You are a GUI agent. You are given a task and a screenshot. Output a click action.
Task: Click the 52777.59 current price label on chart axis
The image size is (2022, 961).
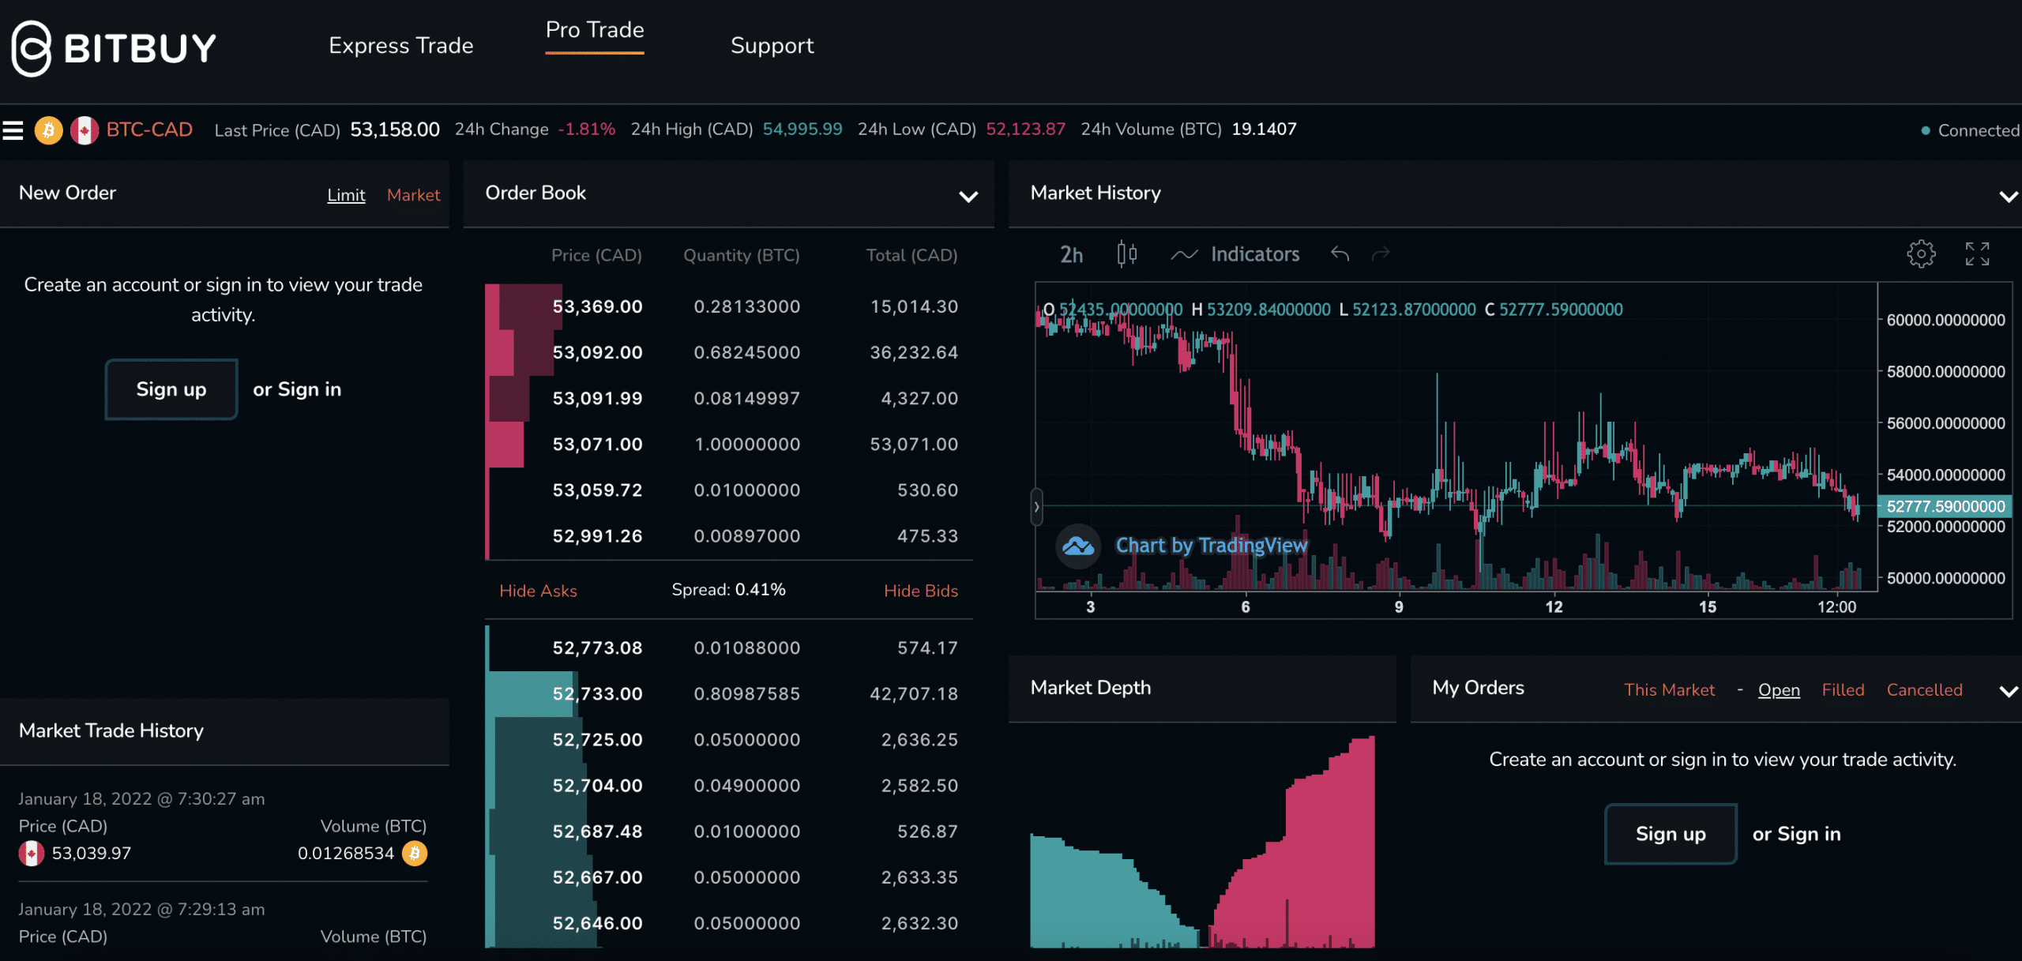1945,506
